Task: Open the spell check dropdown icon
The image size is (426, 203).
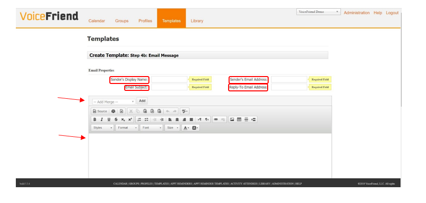Action: coord(185,111)
